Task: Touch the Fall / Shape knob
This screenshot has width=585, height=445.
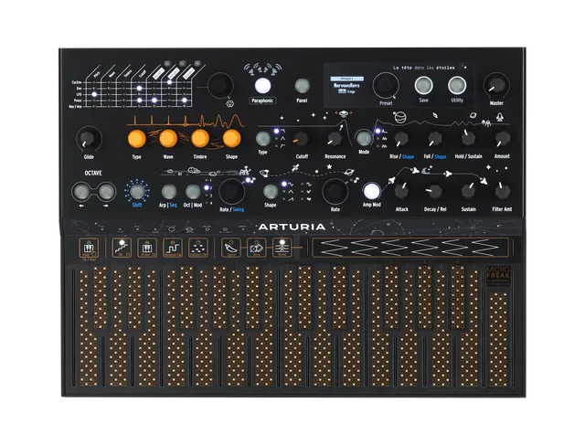Action: click(435, 139)
